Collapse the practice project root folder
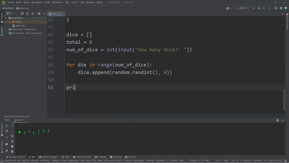The height and width of the screenshot is (163, 289). [6, 18]
